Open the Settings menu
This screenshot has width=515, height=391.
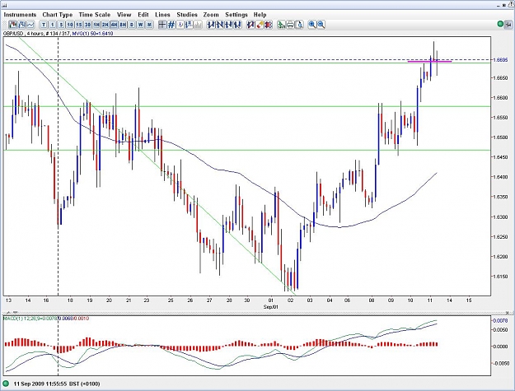[236, 15]
